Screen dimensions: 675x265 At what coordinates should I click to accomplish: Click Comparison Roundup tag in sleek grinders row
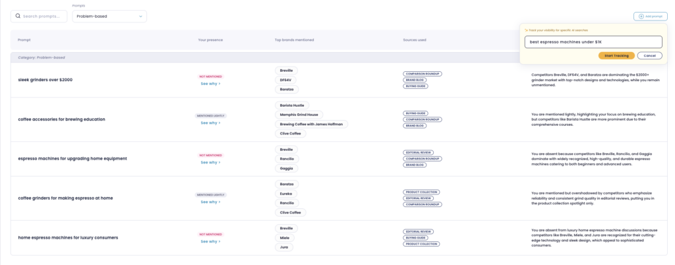[x=423, y=74]
